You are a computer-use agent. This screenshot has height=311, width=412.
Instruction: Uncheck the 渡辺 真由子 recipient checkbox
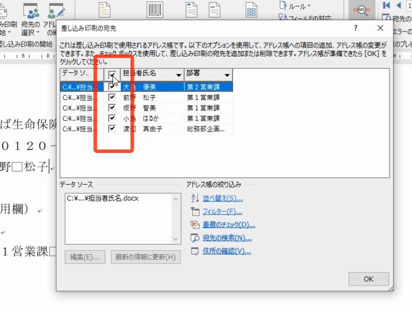coord(112,128)
